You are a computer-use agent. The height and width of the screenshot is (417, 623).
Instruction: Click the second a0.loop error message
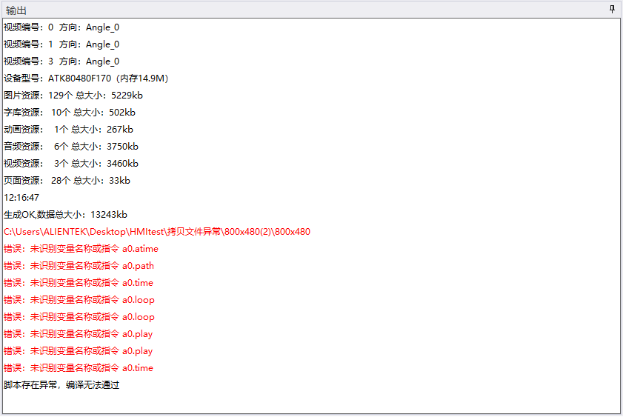point(79,317)
